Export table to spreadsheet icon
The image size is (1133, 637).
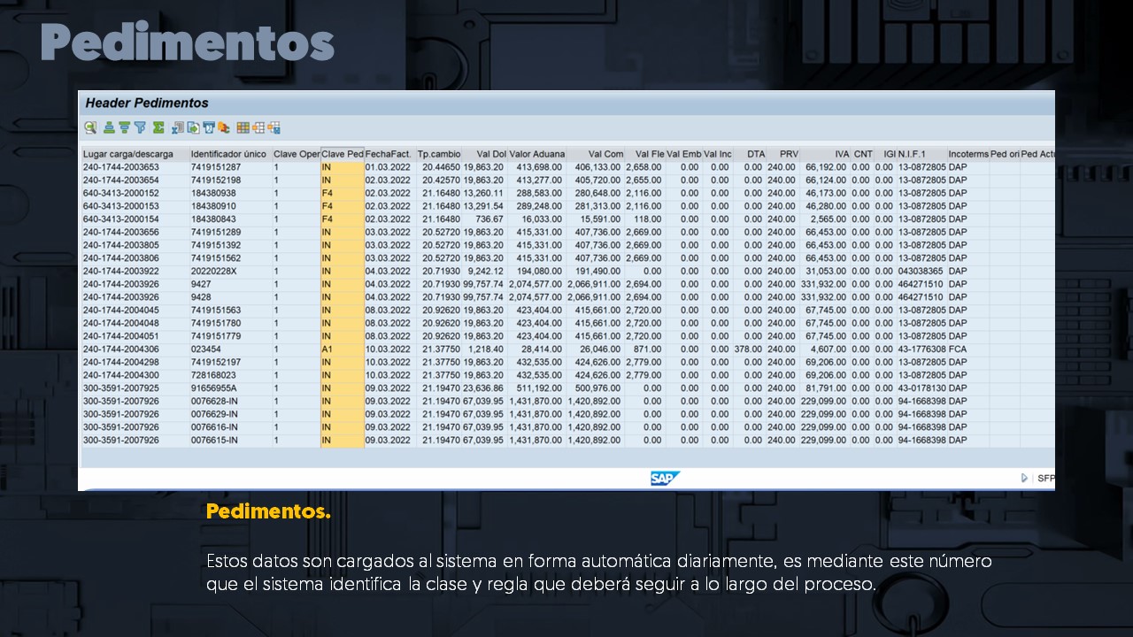click(x=178, y=127)
